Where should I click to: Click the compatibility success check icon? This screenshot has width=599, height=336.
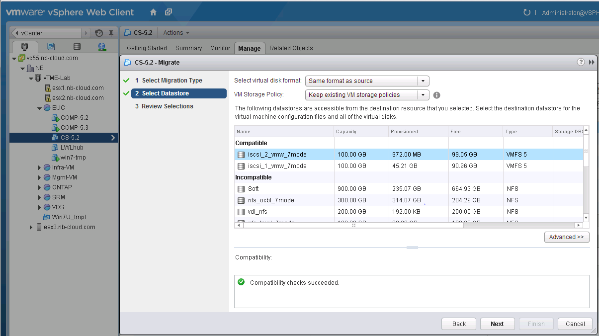[x=241, y=282]
